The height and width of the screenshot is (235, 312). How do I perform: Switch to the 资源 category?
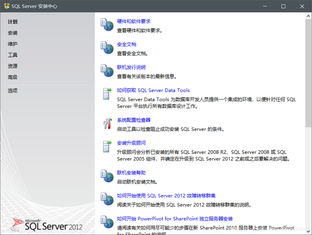click(12, 66)
